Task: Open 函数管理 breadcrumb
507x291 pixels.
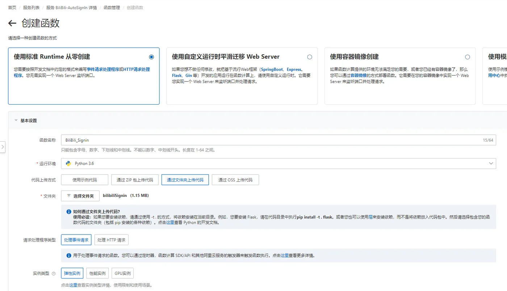Action: [x=112, y=8]
